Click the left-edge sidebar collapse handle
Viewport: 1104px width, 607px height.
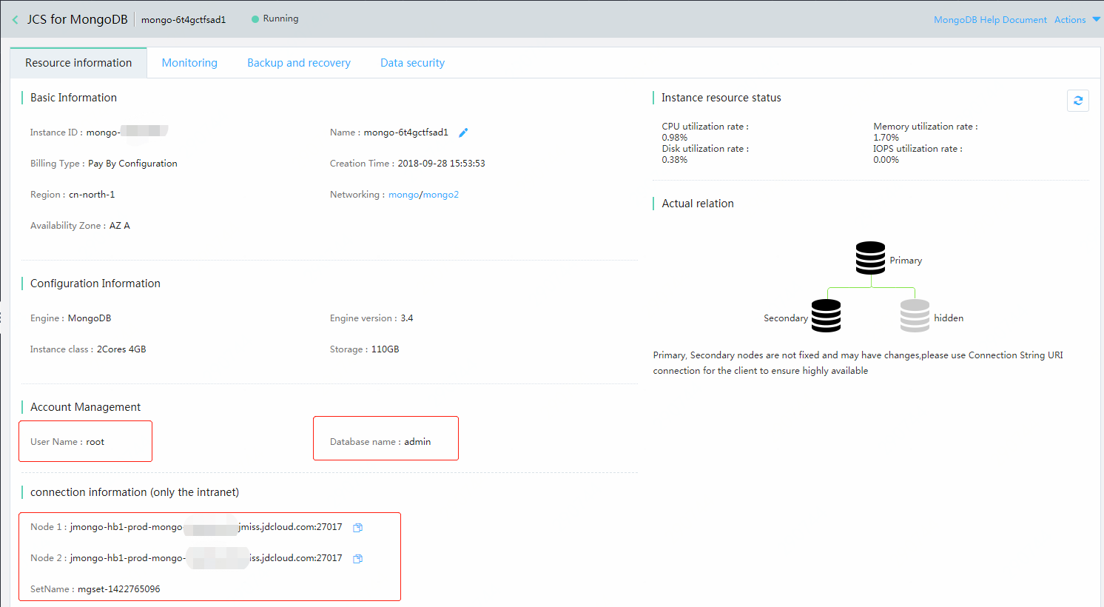point(1,318)
